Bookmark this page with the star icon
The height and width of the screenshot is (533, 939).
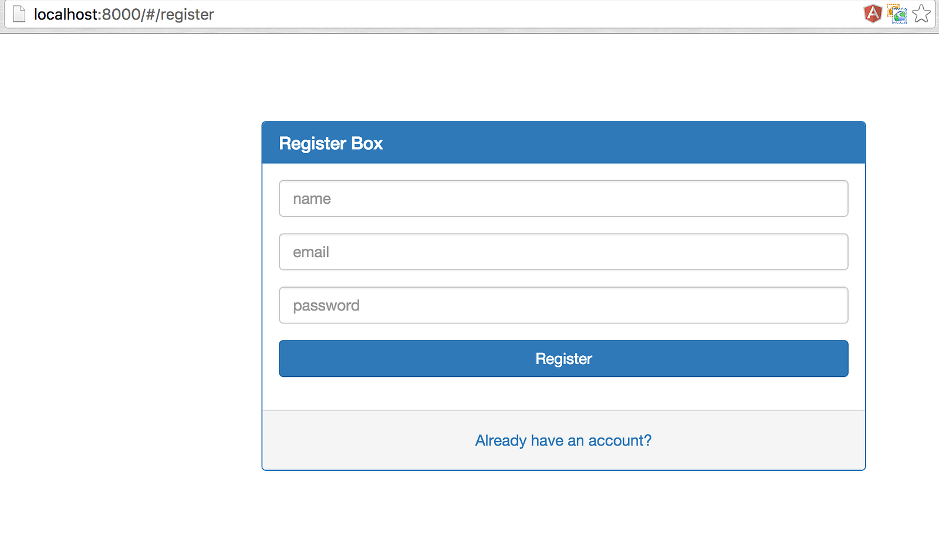[x=921, y=14]
